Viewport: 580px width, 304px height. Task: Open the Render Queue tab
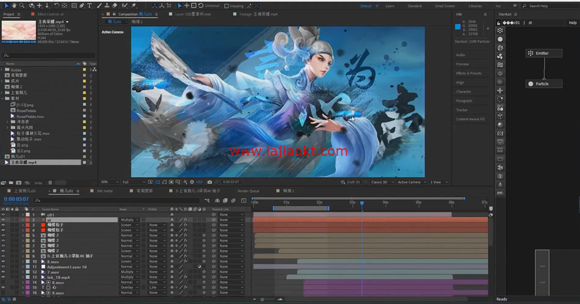point(248,190)
